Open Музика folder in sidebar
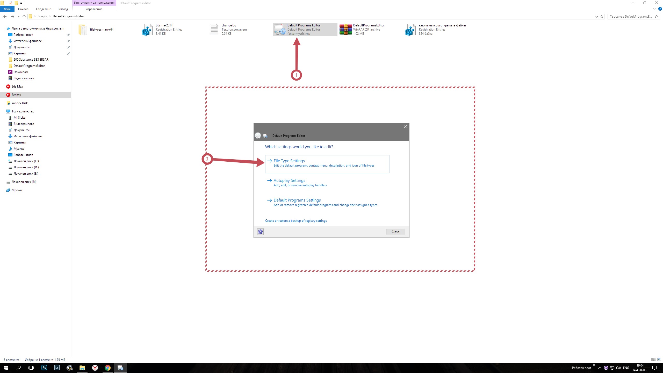The height and width of the screenshot is (373, 663). pos(19,149)
